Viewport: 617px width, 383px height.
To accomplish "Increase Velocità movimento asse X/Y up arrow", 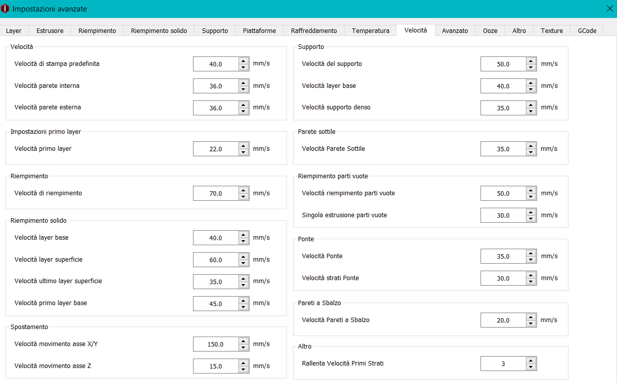I will (243, 341).
